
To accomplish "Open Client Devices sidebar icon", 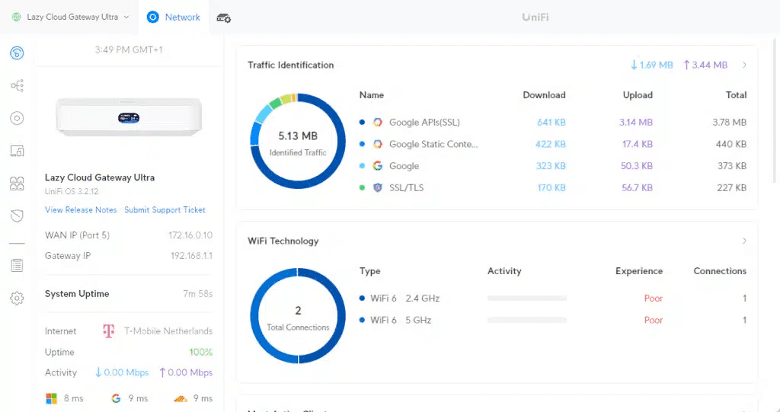I will 17,151.
